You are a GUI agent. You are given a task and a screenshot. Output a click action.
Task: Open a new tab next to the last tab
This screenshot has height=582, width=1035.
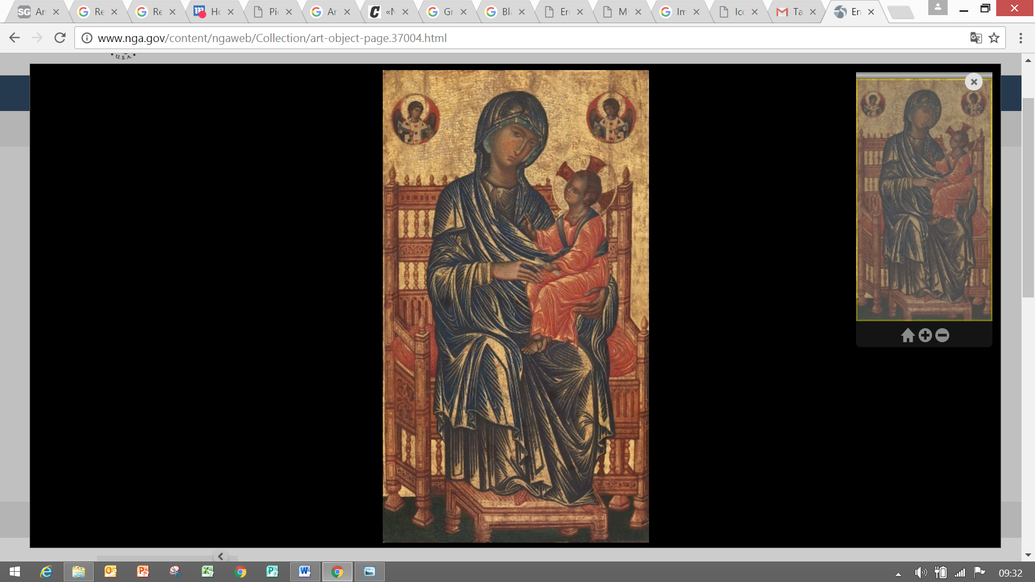pyautogui.click(x=901, y=12)
